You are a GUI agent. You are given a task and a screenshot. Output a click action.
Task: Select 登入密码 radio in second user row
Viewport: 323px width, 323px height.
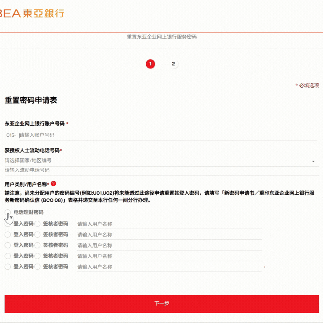[x=7, y=234]
